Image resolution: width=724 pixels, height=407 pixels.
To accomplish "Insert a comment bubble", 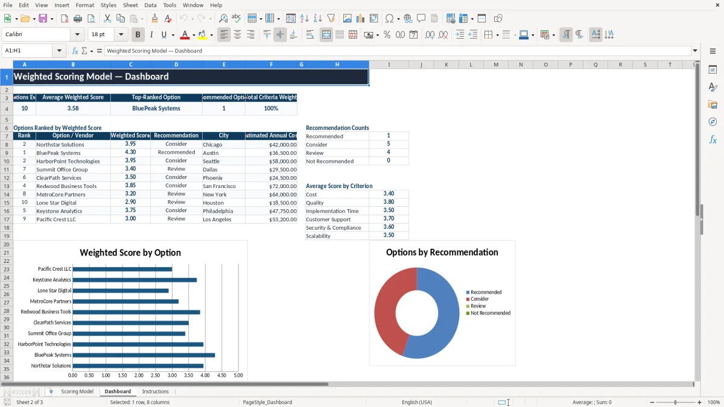I will [421, 19].
